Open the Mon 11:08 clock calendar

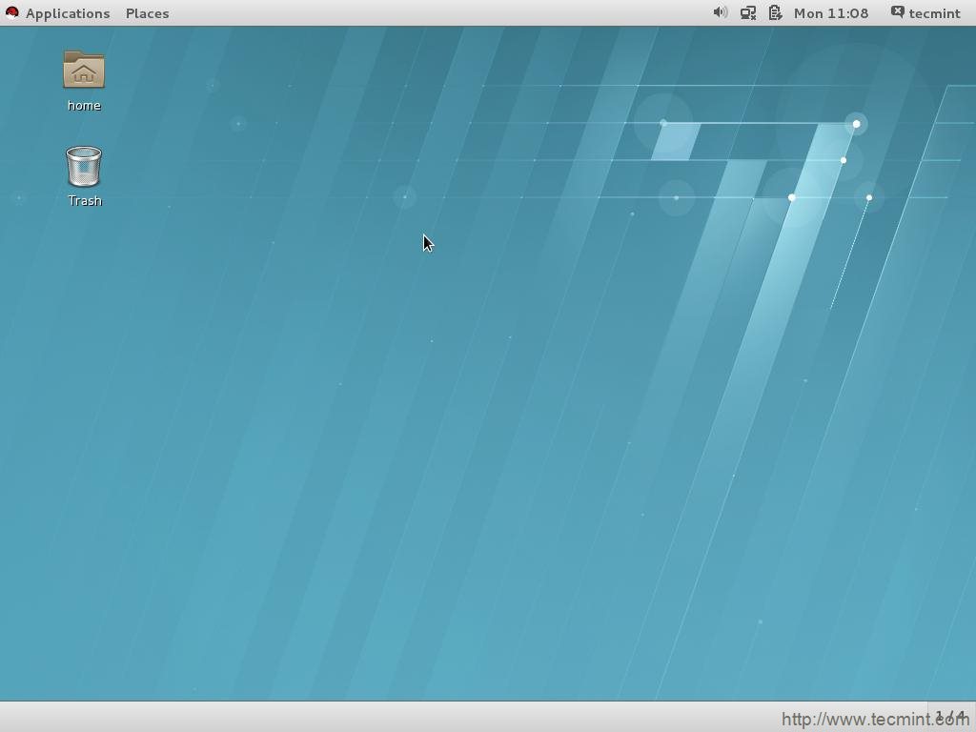click(831, 13)
